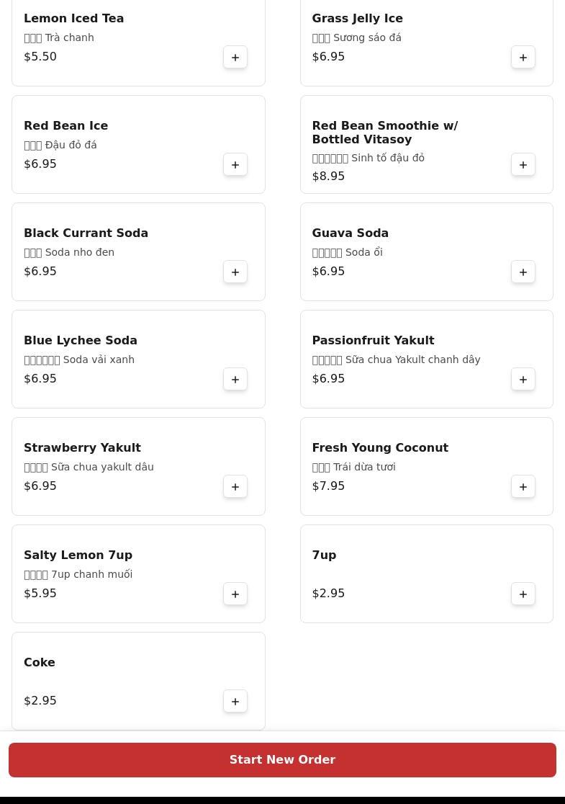The height and width of the screenshot is (804, 565).
Task: Add Strawberry Yakult using plus icon
Action: pos(235,487)
